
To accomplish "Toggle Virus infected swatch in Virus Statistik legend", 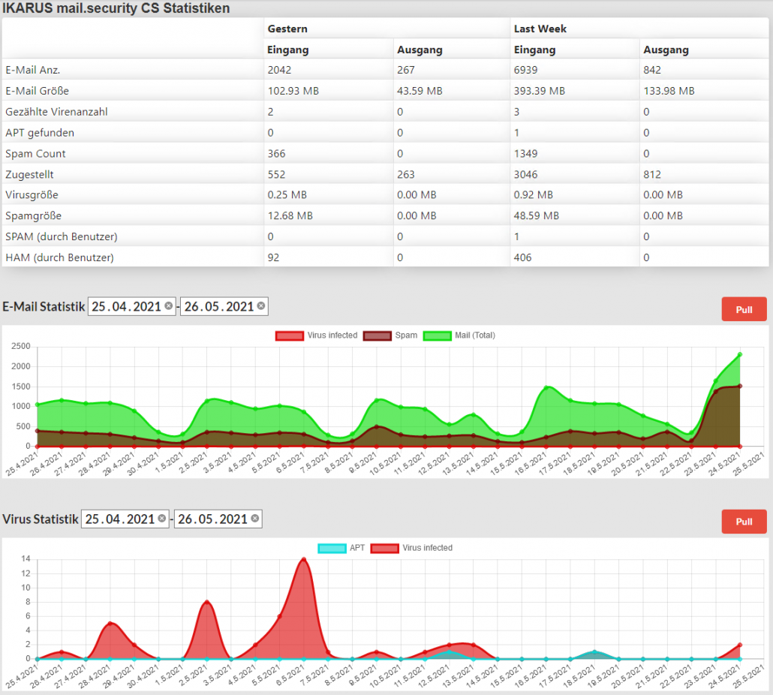I will coord(384,548).
